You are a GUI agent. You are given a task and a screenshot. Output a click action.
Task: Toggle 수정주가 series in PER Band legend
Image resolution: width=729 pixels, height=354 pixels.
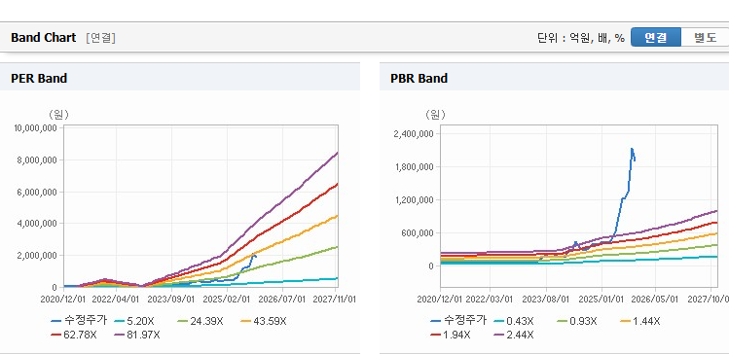coord(79,321)
